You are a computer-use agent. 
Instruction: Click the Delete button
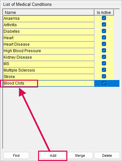pos(107,155)
